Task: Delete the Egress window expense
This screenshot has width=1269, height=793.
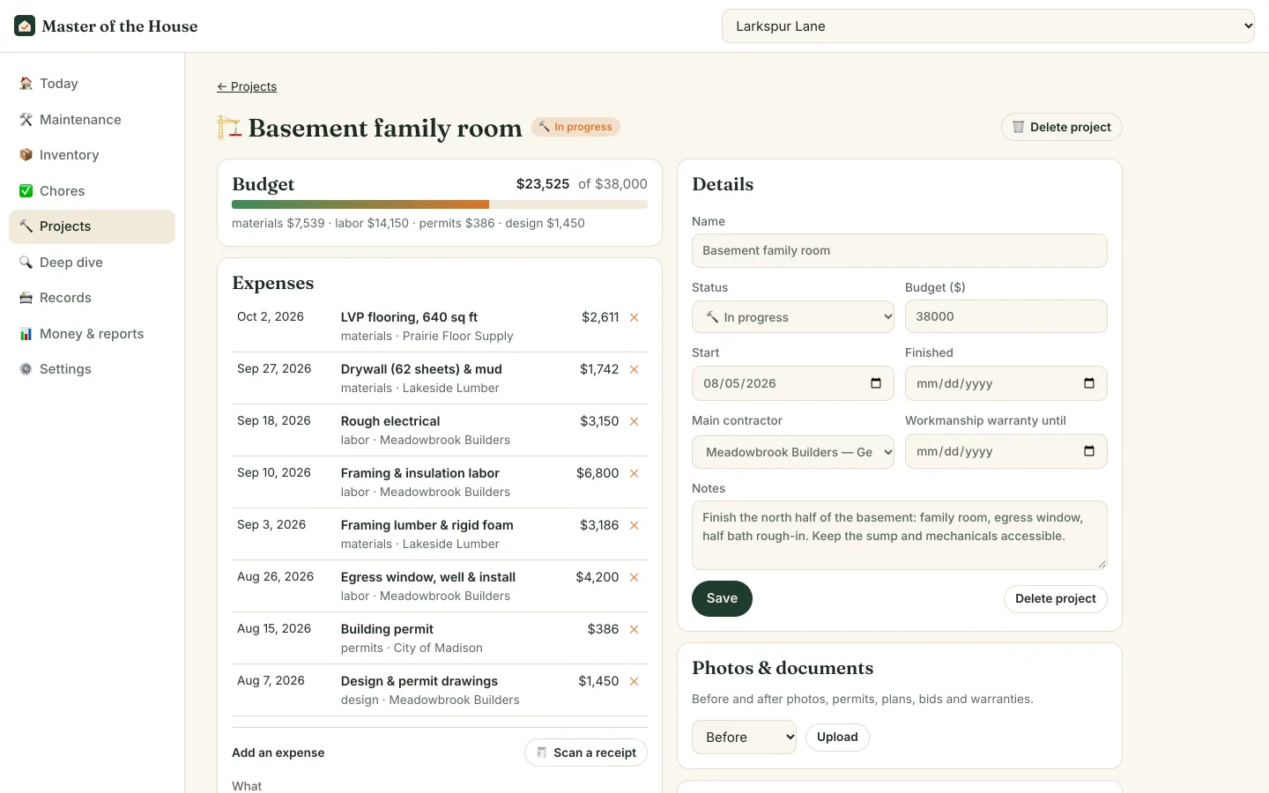Action: click(634, 577)
